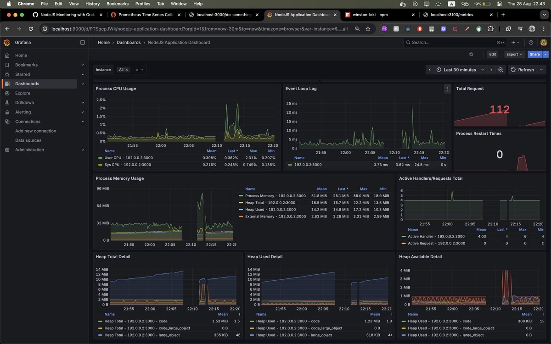Image resolution: width=551 pixels, height=344 pixels.
Task: Open the Bookmarks menu in macOS menu bar
Action: click(x=118, y=4)
